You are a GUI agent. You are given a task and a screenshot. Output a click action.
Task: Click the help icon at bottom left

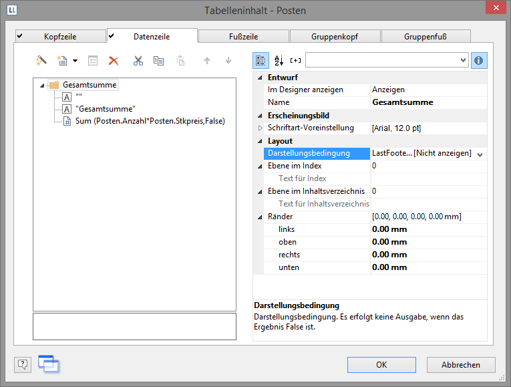tap(23, 364)
